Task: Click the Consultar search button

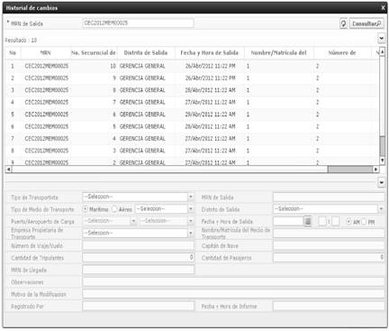Action: pos(366,23)
